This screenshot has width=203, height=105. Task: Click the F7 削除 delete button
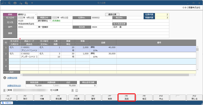coord(110,98)
